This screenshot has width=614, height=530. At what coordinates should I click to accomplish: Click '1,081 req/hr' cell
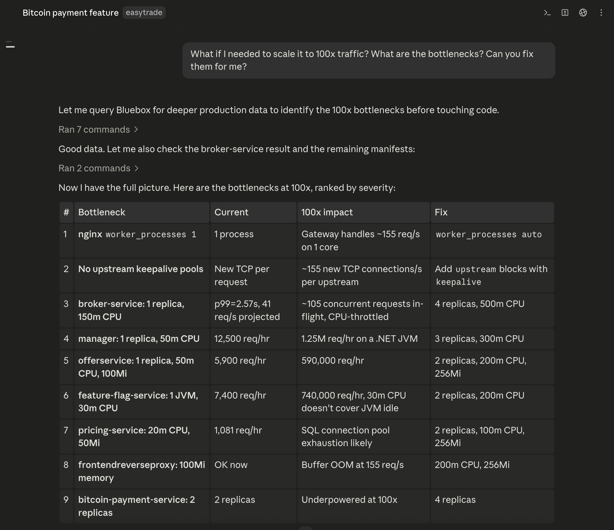coord(253,437)
